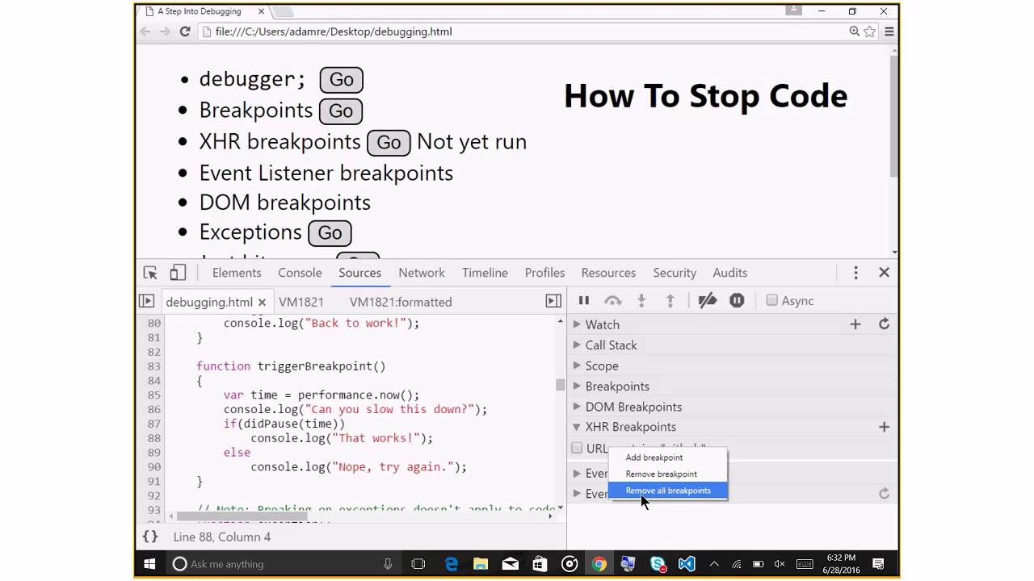Refresh the watch expressions
Image resolution: width=1034 pixels, height=581 pixels.
(884, 324)
